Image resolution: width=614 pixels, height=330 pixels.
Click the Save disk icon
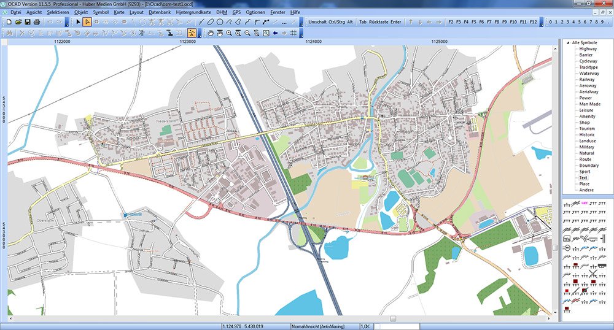[x=28, y=22]
